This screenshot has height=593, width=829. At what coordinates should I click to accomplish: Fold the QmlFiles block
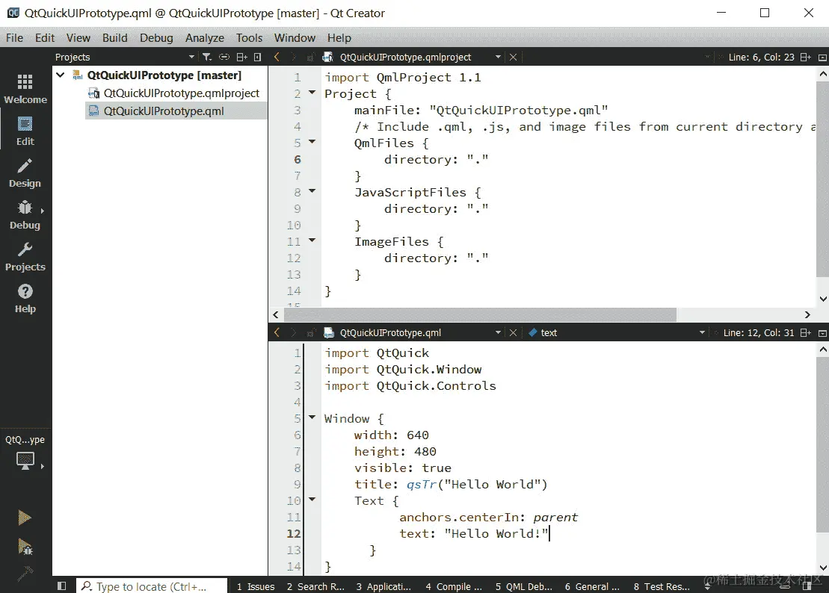point(312,141)
